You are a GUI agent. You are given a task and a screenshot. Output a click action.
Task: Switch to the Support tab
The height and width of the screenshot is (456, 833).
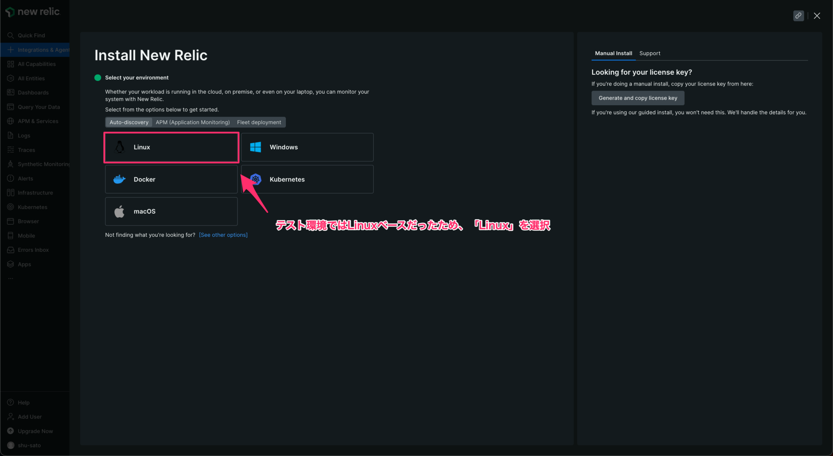(650, 53)
